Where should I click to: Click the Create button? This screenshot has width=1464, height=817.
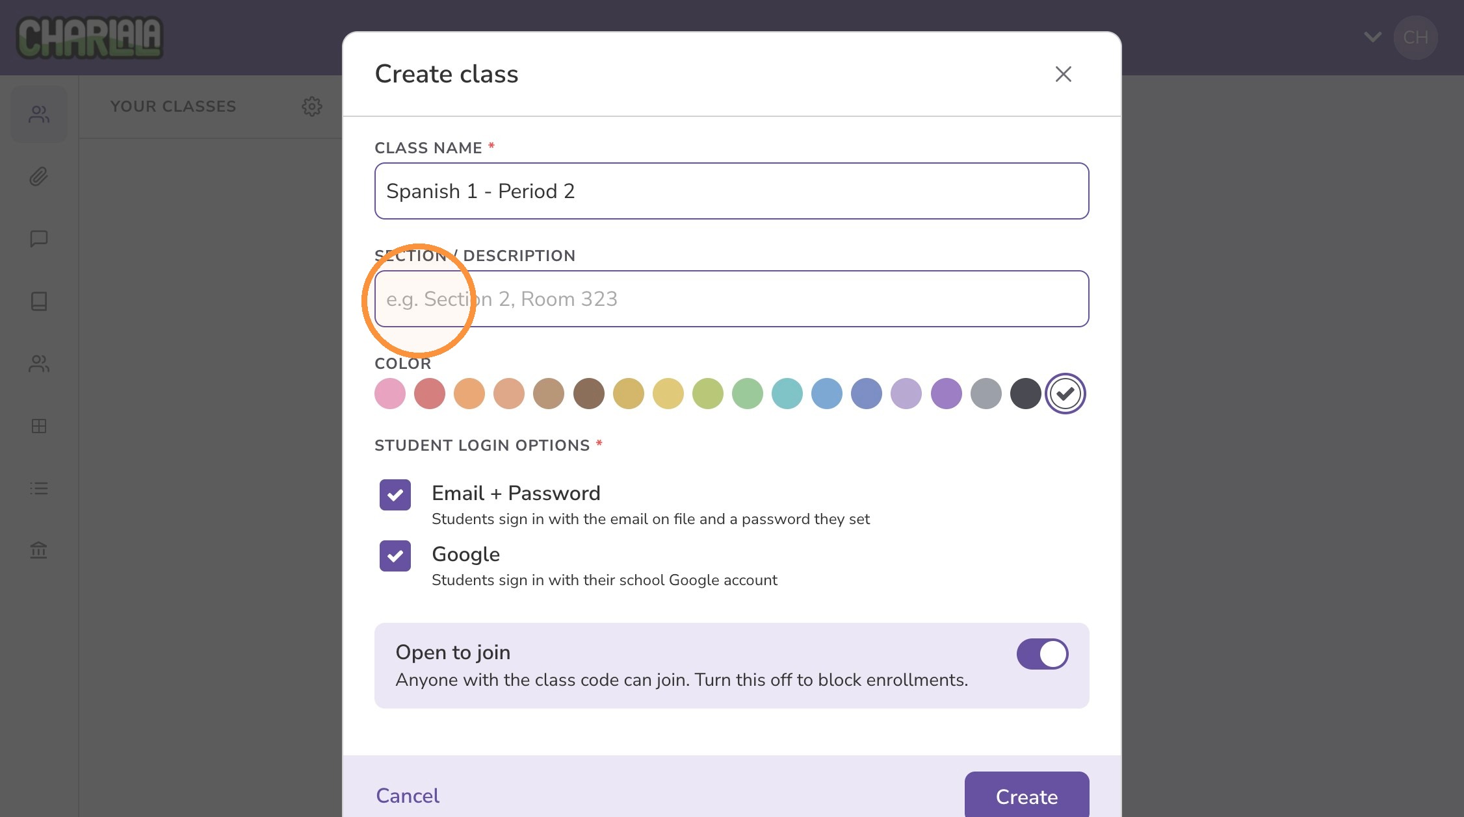click(1027, 796)
